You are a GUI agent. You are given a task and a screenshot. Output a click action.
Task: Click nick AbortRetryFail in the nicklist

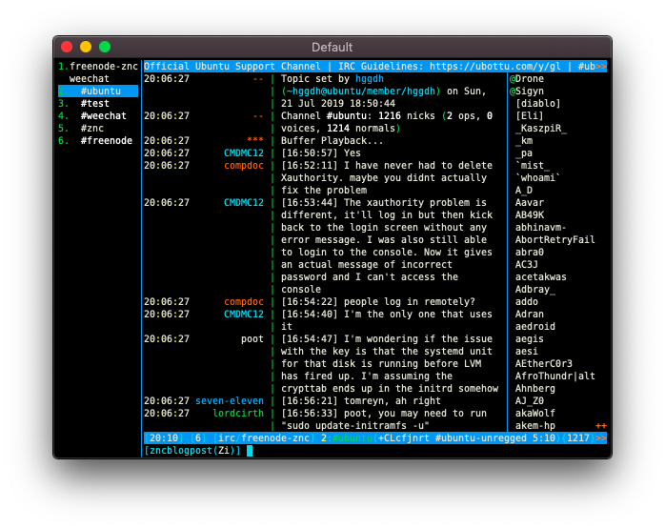point(554,239)
